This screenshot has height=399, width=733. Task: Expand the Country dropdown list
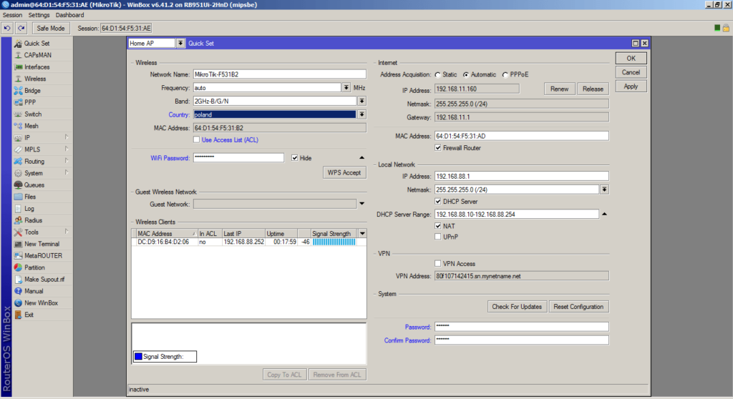(x=362, y=114)
